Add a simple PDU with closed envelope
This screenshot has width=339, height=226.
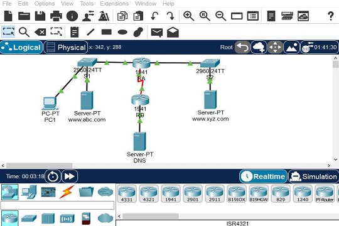tap(157, 33)
